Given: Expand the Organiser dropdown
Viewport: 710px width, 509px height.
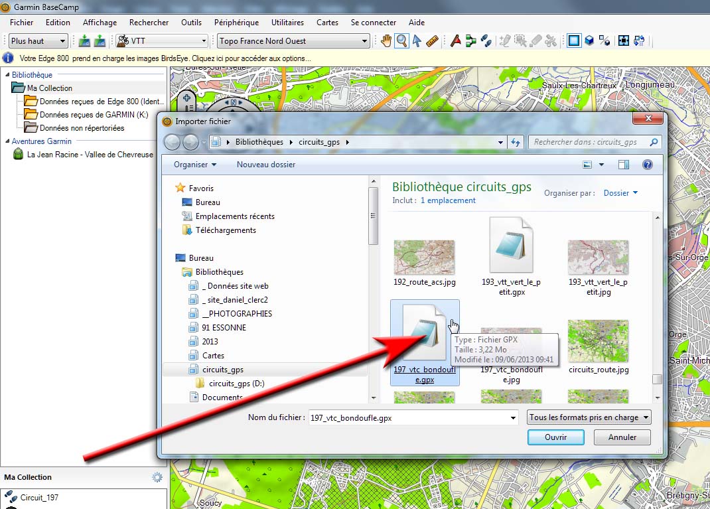Looking at the screenshot, I should click(x=195, y=165).
